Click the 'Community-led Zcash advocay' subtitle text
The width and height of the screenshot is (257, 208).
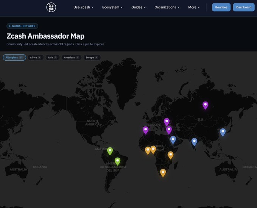point(56,44)
